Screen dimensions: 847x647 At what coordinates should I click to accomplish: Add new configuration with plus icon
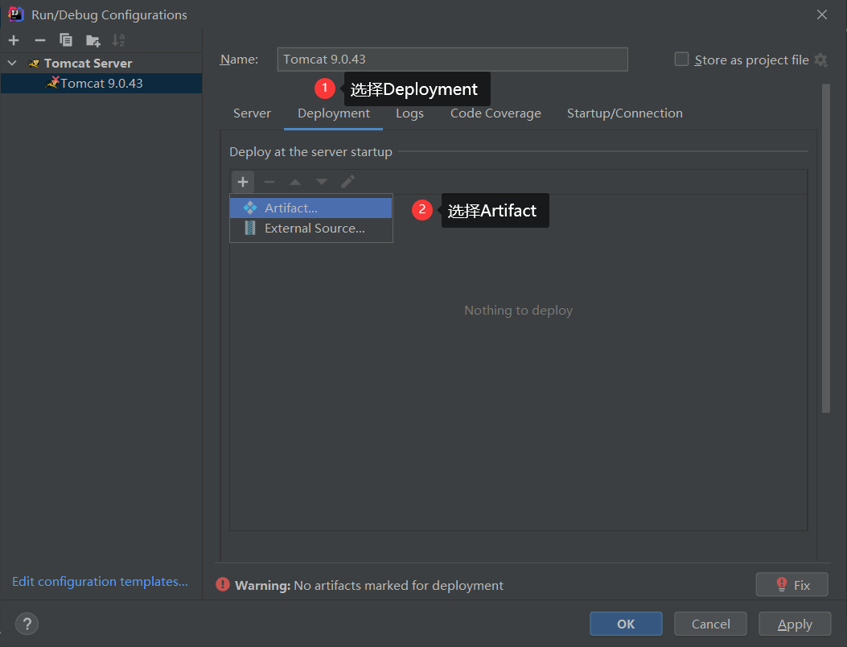(14, 40)
